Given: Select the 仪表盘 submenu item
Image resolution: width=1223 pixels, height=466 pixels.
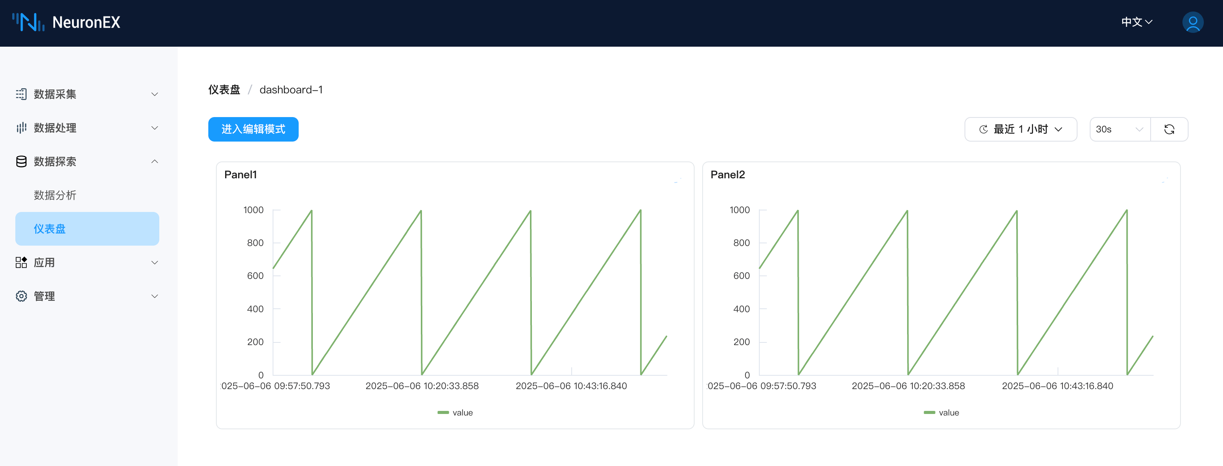Looking at the screenshot, I should coord(87,229).
